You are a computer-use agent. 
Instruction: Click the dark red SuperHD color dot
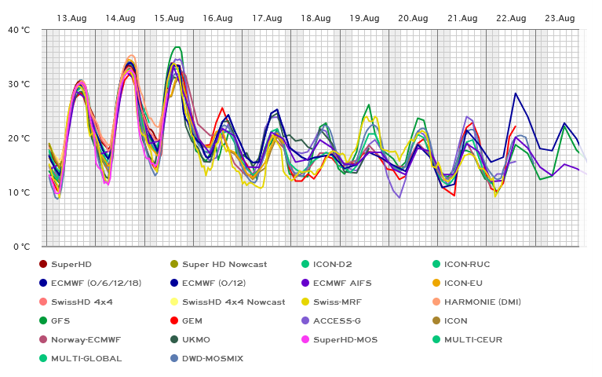tap(43, 264)
